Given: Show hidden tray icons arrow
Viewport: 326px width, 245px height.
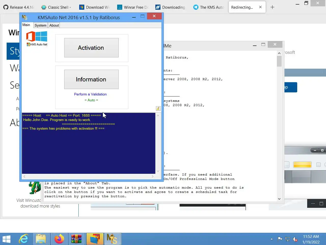Looking at the screenshot, I should click(x=271, y=239).
